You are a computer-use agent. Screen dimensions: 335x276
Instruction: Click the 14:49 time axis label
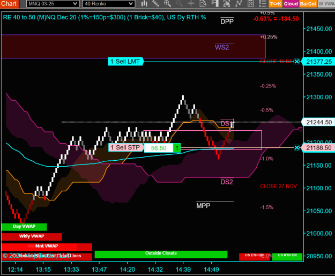point(211,270)
